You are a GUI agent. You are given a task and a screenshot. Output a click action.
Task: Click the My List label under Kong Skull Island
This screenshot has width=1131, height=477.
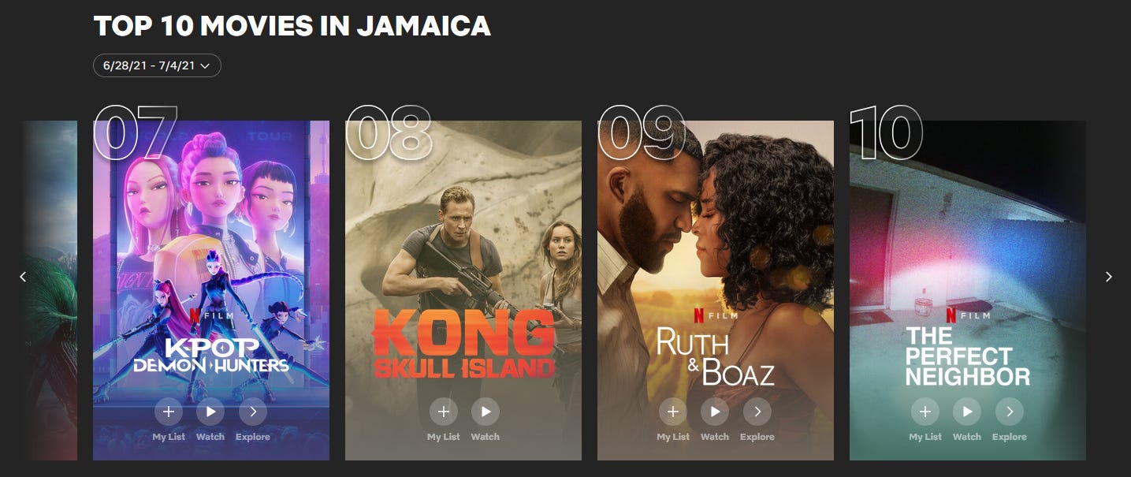click(x=444, y=437)
